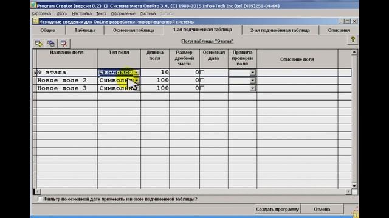389x218 pixels.
Task: Toggle Основная дата checkbox for № этапа
Action: pyautogui.click(x=202, y=72)
